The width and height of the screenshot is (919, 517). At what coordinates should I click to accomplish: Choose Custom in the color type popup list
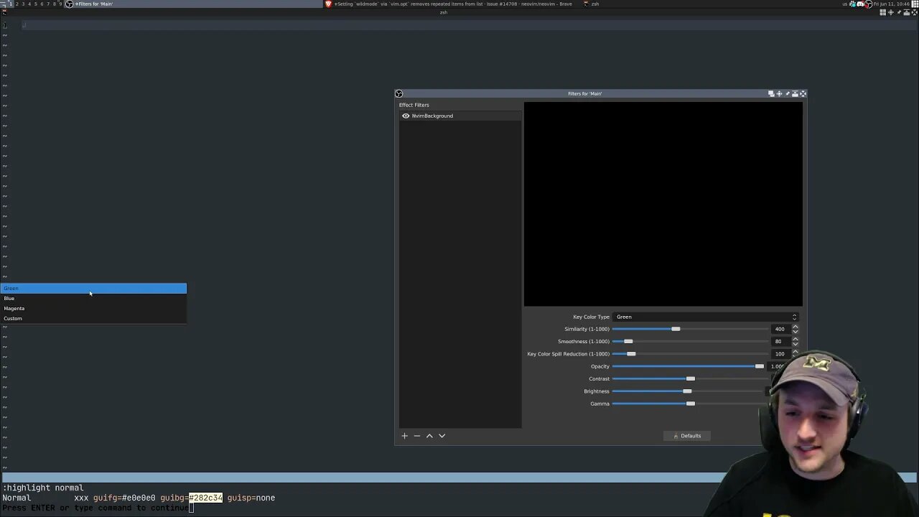(94, 318)
